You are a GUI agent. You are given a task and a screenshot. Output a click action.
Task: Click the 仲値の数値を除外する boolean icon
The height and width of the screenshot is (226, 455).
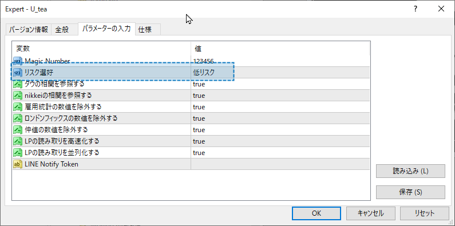click(18, 130)
